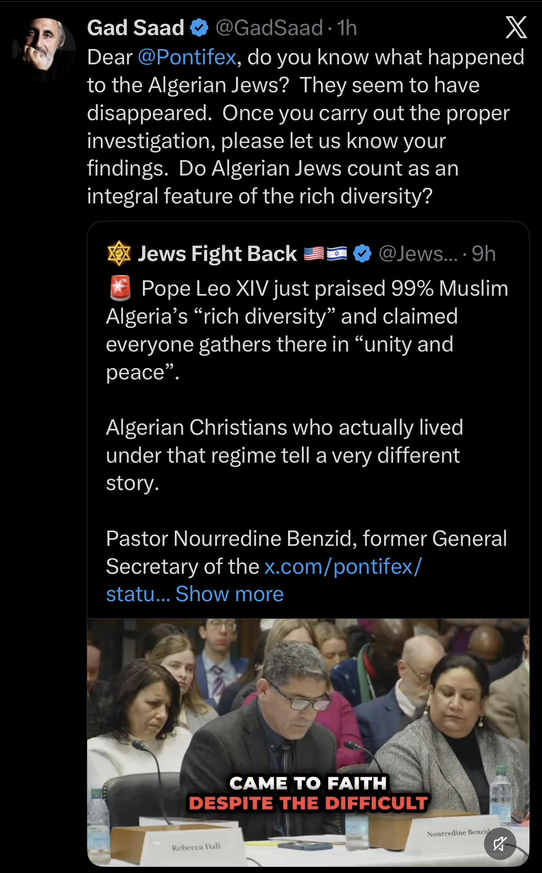Click Gad Saad's blue verified badge

coord(199,28)
